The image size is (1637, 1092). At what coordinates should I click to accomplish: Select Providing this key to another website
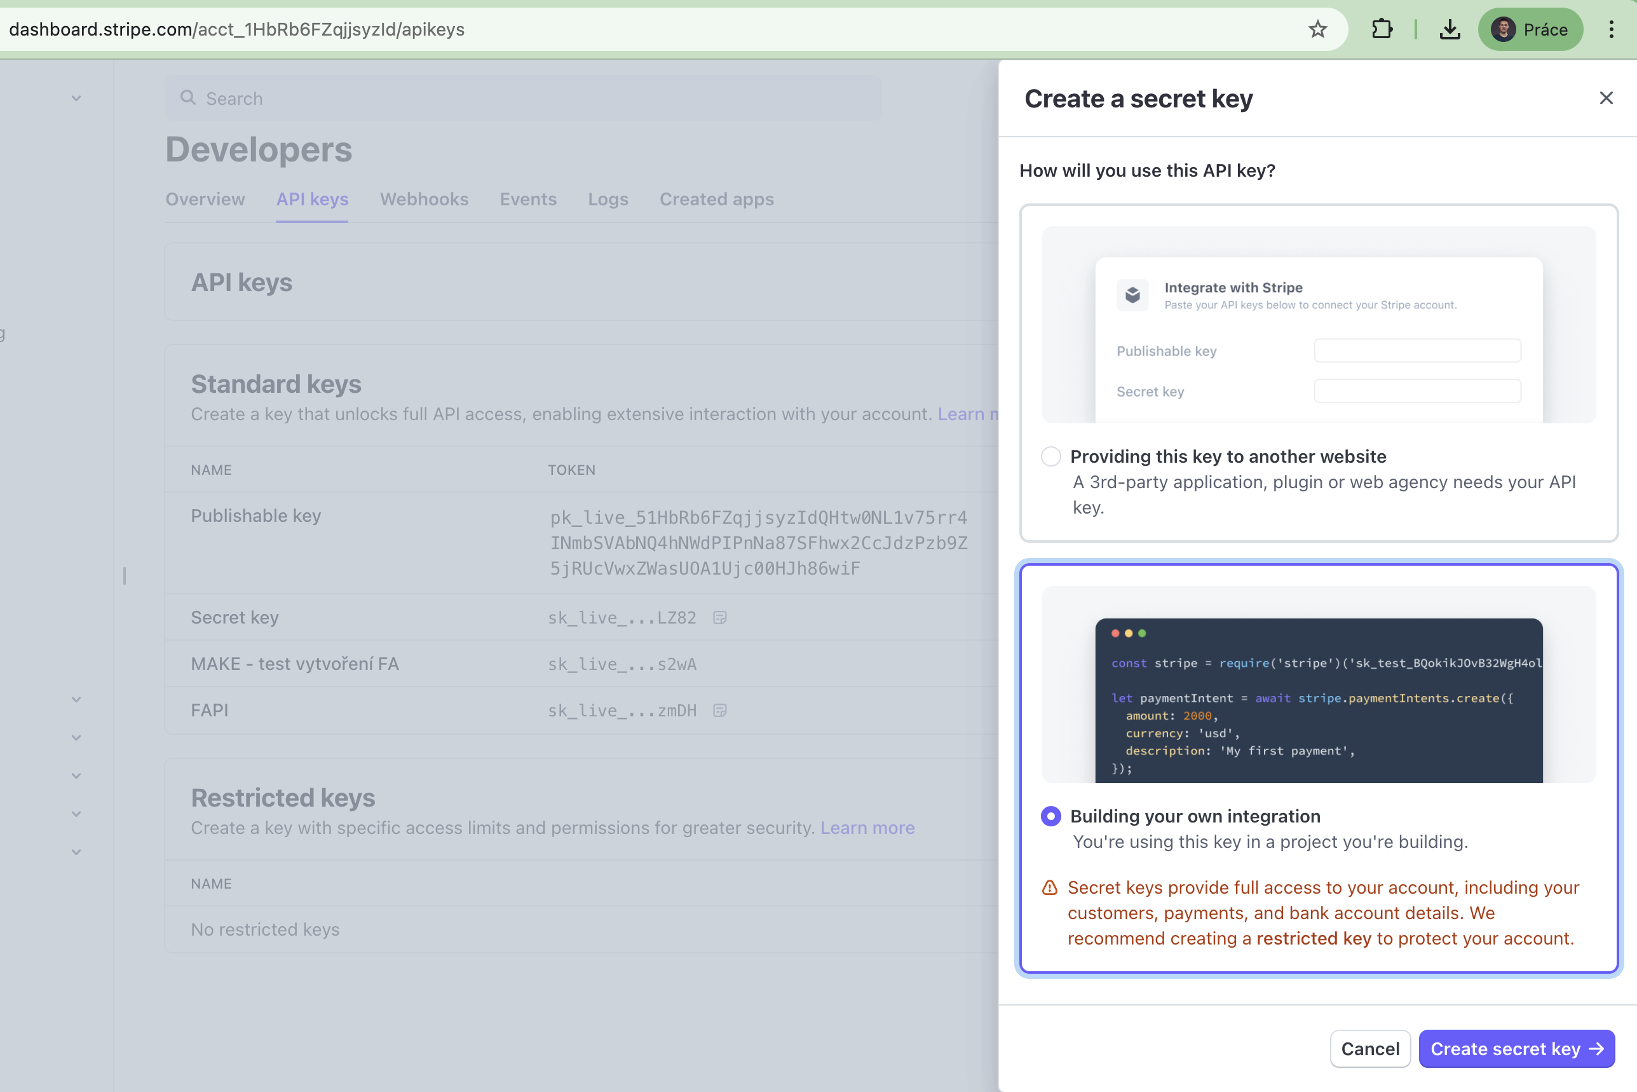[x=1050, y=457]
